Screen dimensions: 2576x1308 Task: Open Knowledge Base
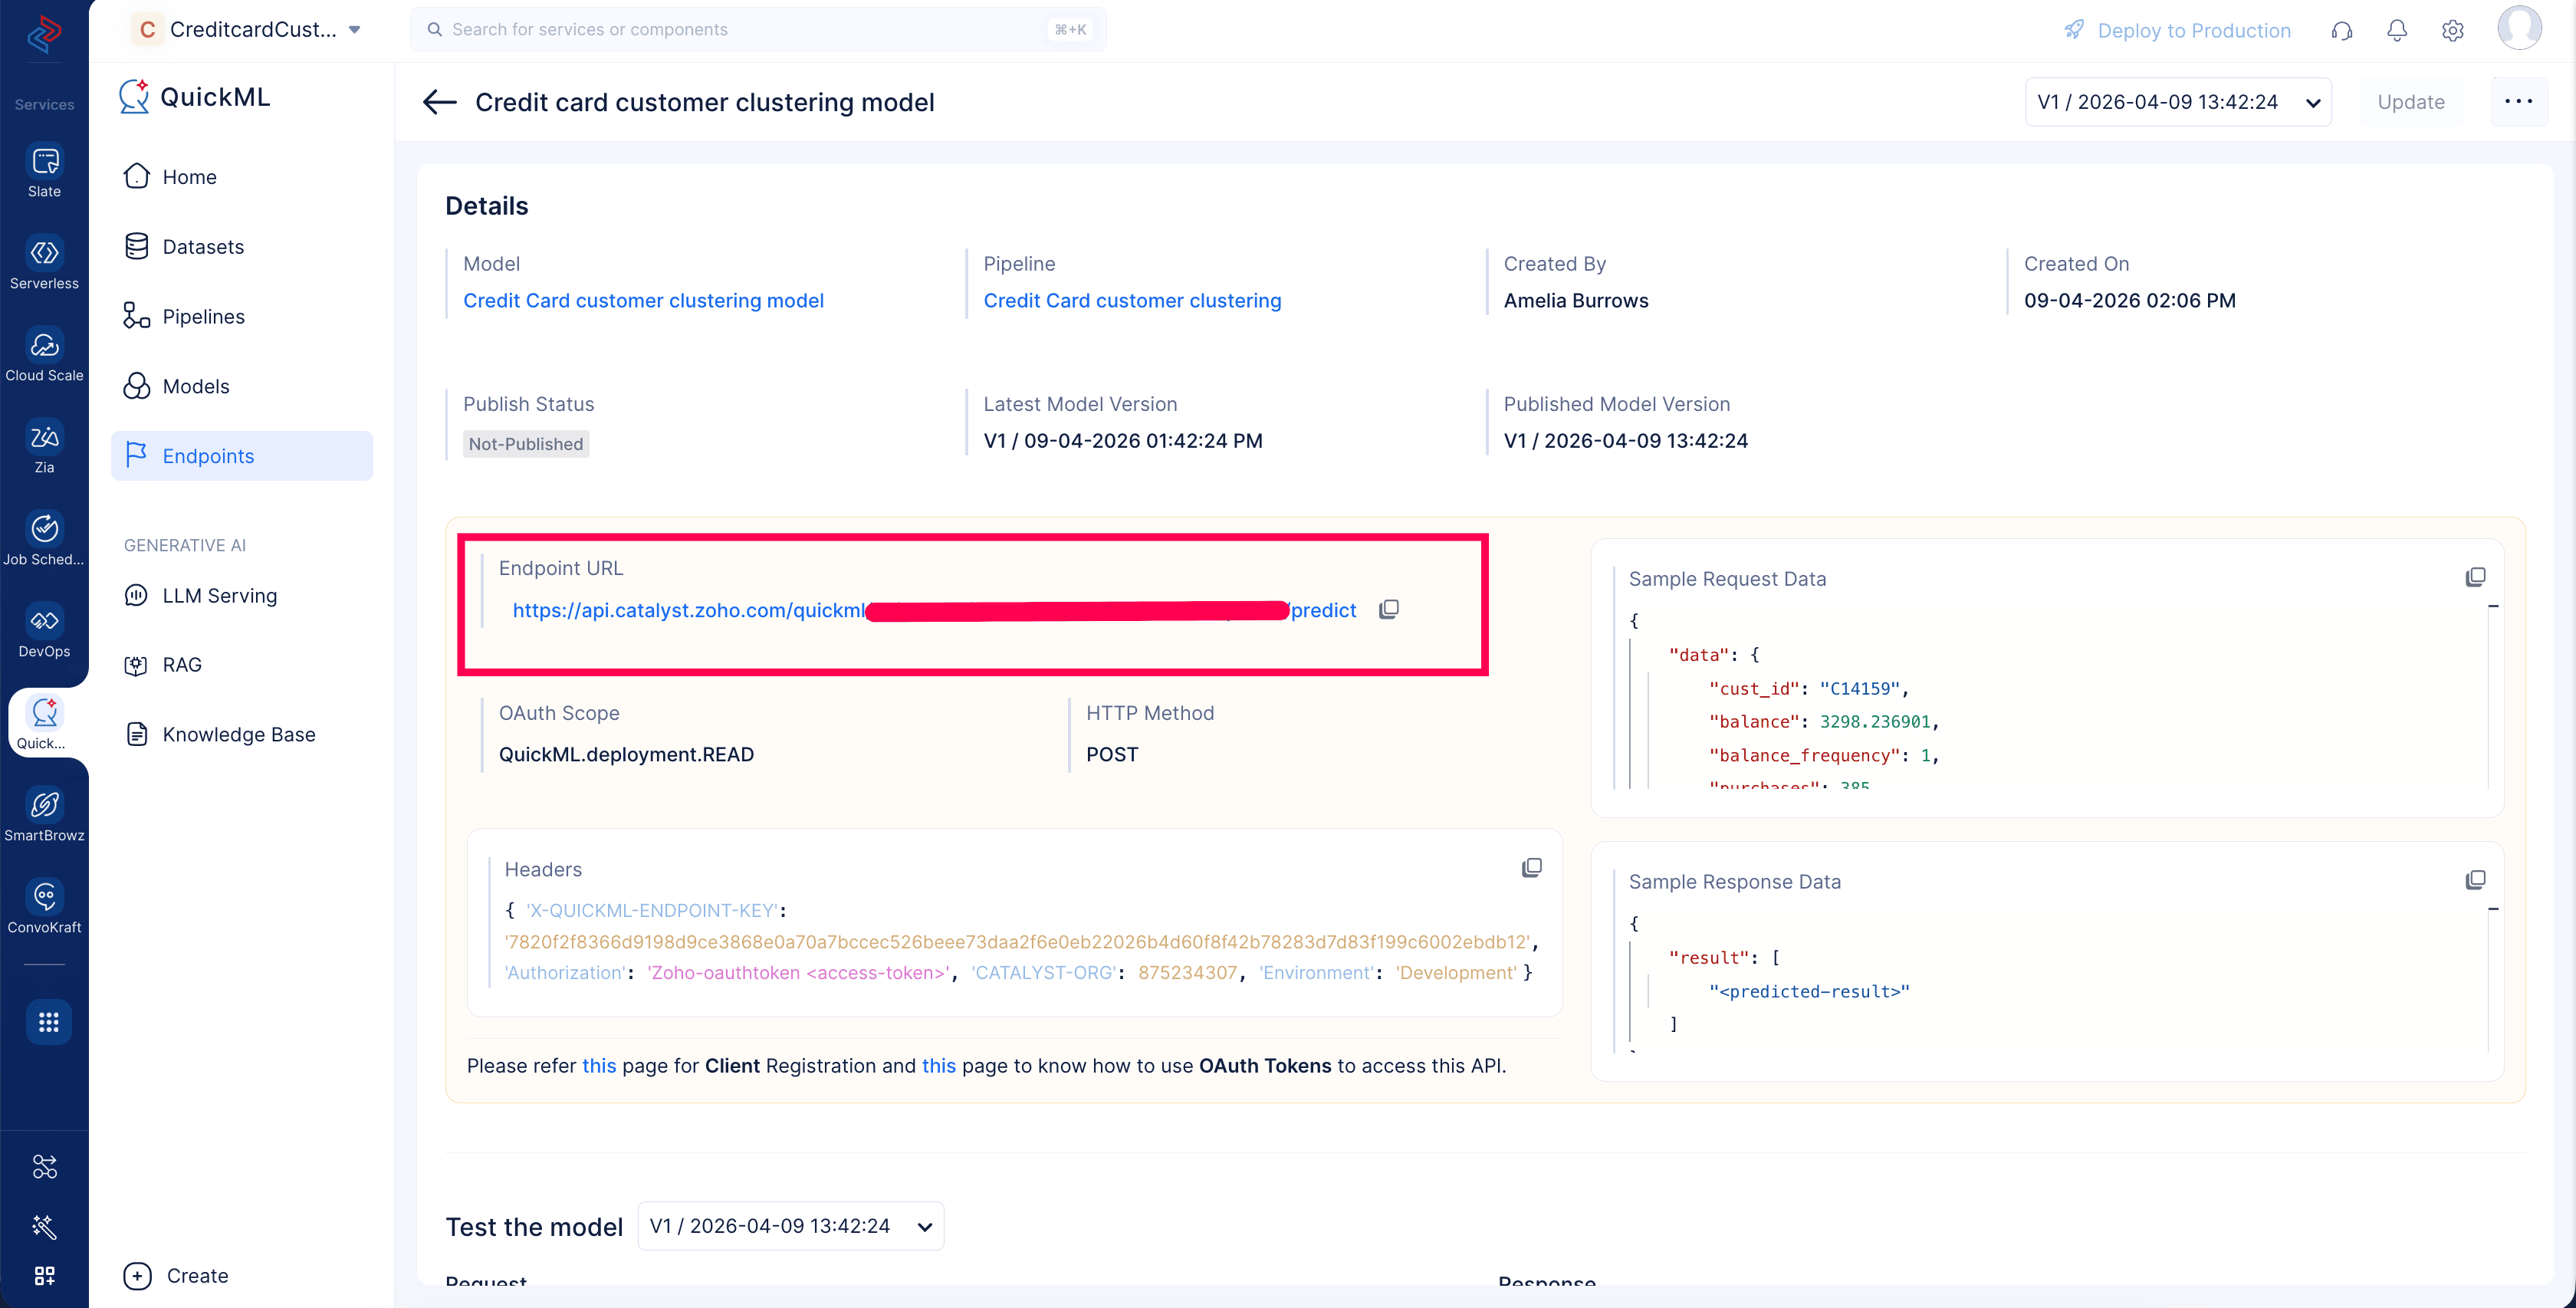click(x=242, y=734)
